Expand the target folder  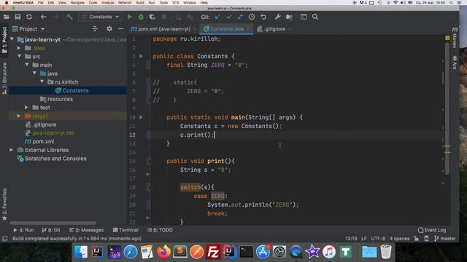click(x=19, y=116)
